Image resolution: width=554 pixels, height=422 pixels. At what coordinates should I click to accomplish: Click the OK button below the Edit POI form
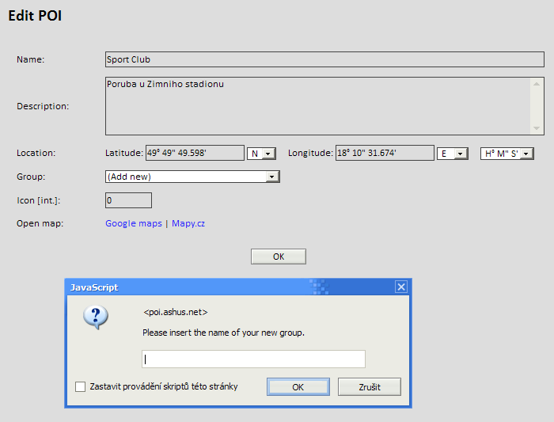point(278,257)
